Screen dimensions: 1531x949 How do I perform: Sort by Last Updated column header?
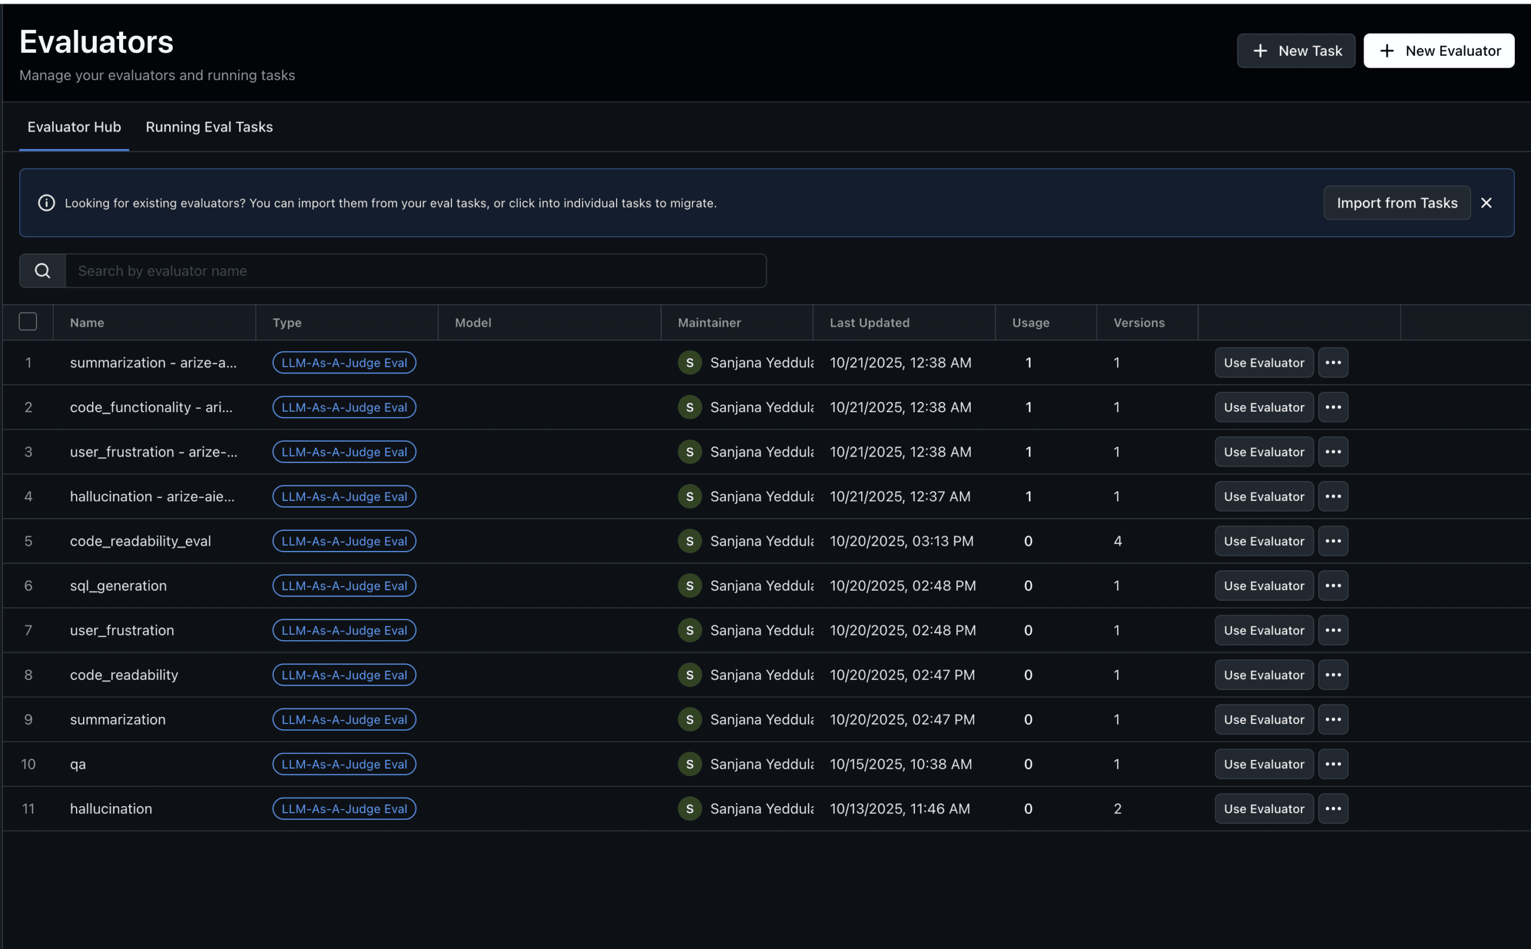click(x=870, y=323)
